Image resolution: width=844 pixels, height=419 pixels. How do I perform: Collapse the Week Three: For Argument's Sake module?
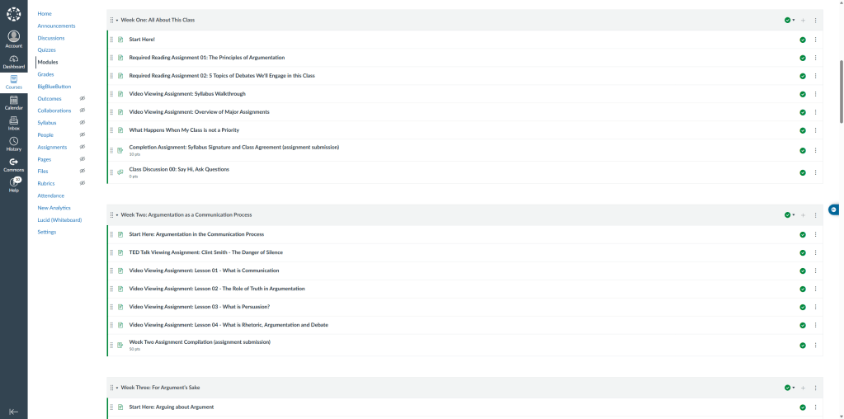(117, 388)
